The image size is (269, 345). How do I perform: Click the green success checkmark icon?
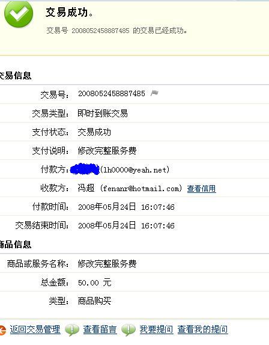19,14
